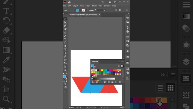Click Delete Swatch trash icon

click(120, 82)
